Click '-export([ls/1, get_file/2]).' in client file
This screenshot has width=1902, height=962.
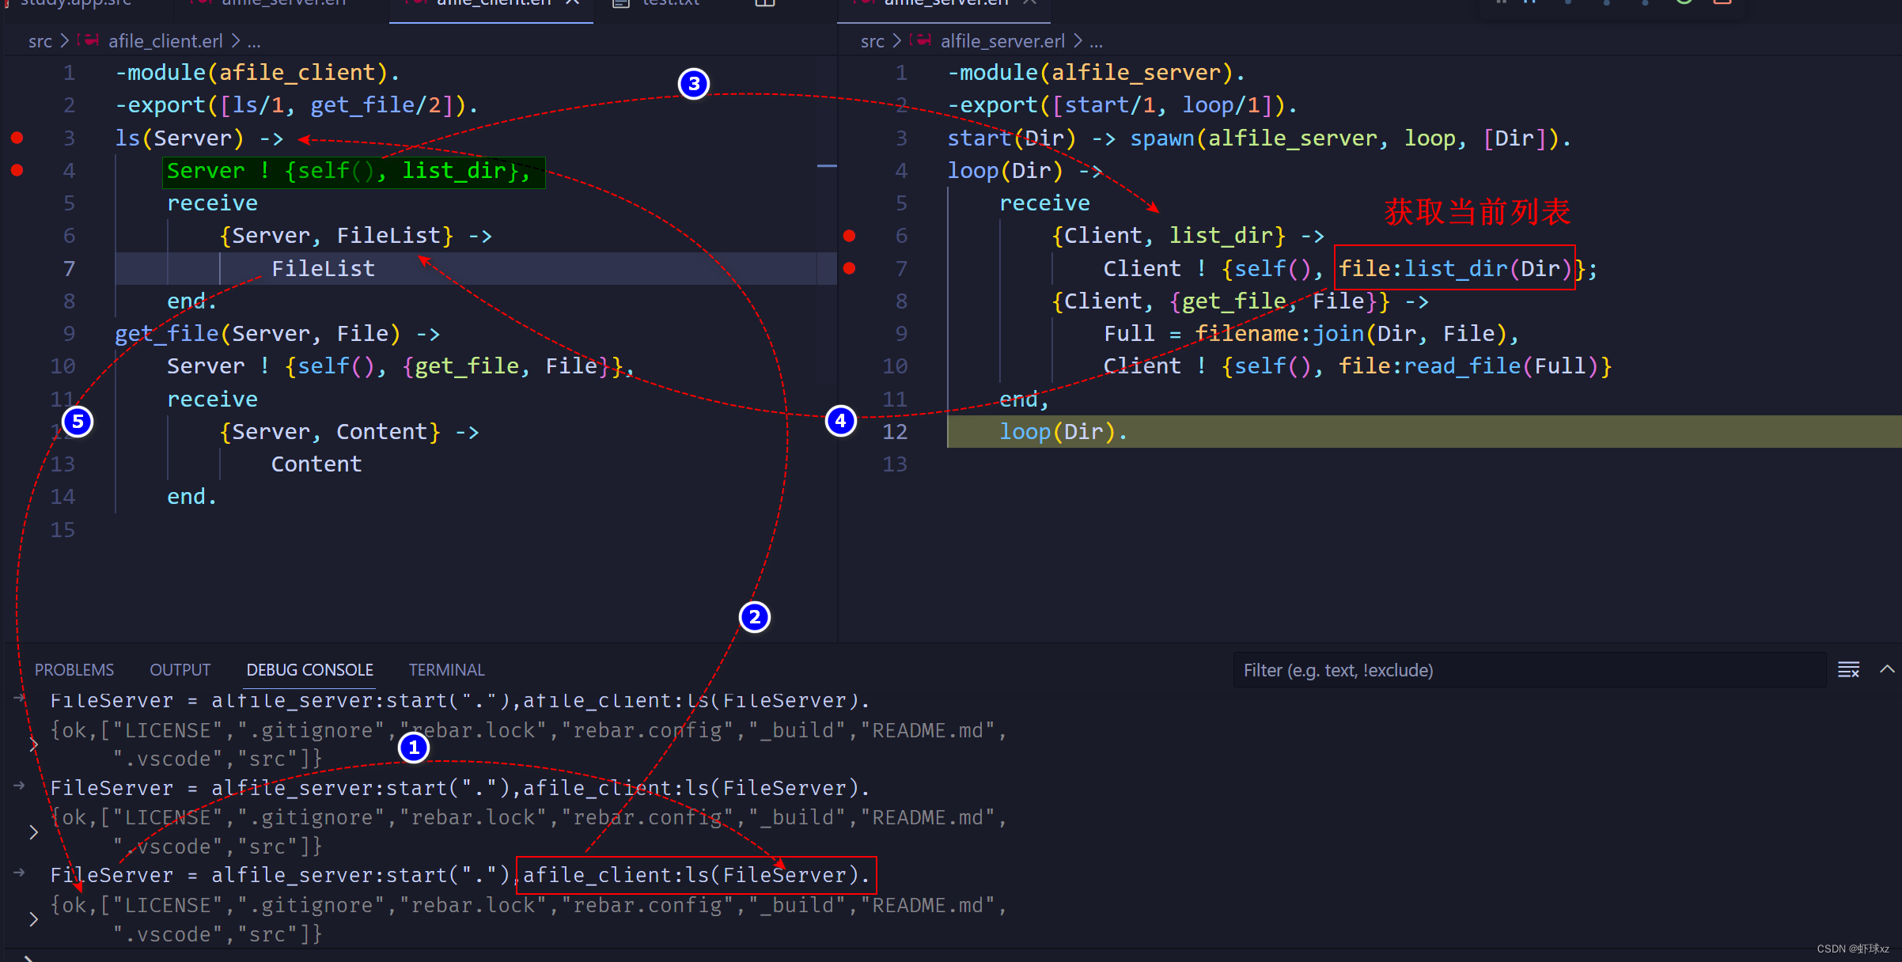point(297,105)
